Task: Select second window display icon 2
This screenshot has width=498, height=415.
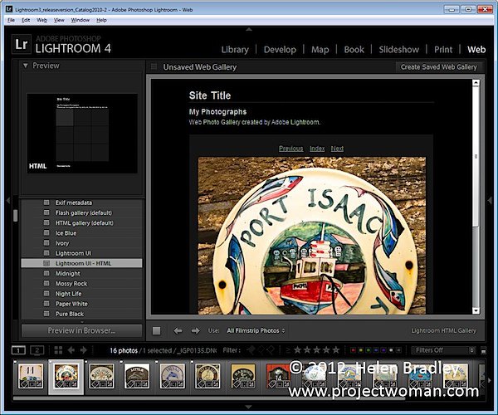Action: click(x=37, y=350)
